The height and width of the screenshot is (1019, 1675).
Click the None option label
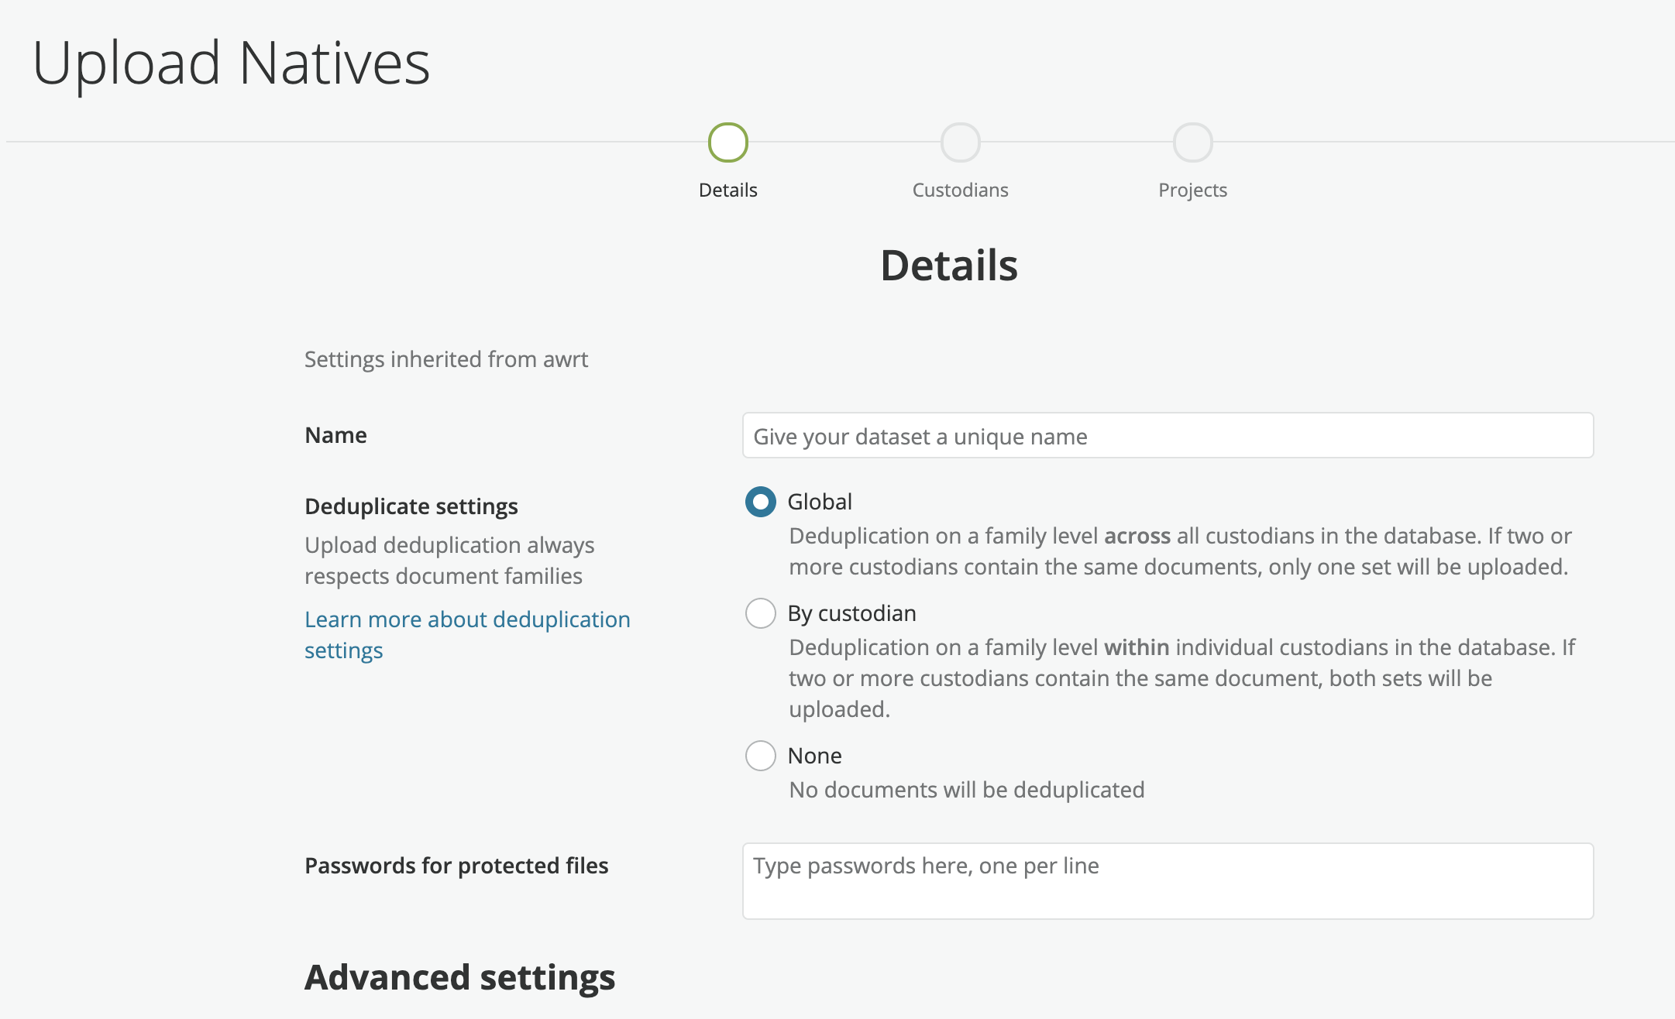814,756
